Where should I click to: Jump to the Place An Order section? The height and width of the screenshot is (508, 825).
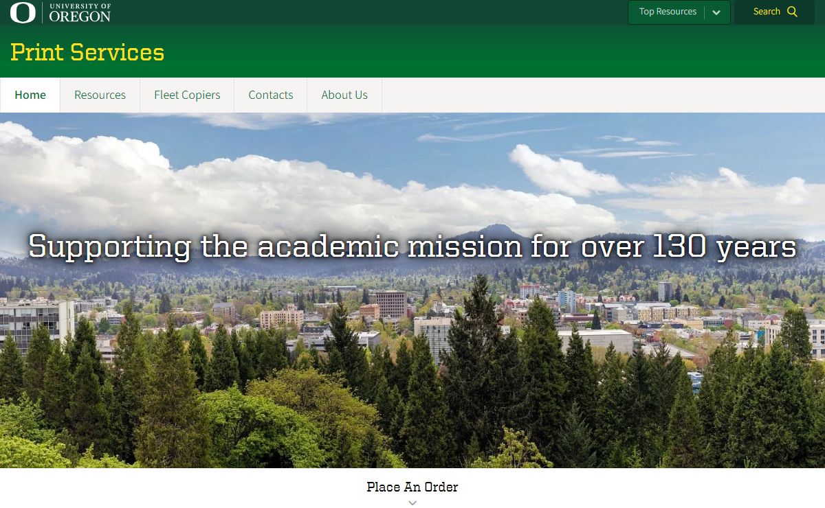tap(412, 487)
